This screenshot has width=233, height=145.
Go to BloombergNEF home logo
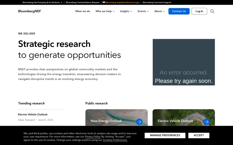click(x=29, y=11)
